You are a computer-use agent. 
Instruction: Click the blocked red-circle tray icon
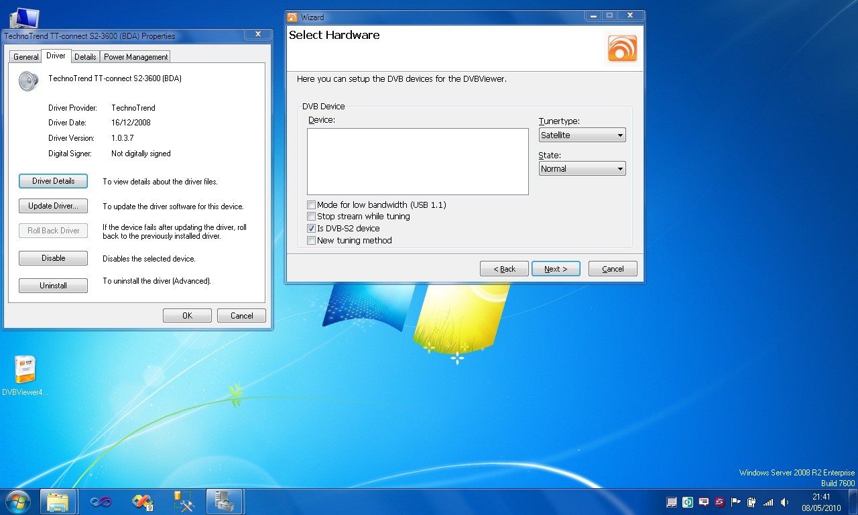[x=720, y=502]
